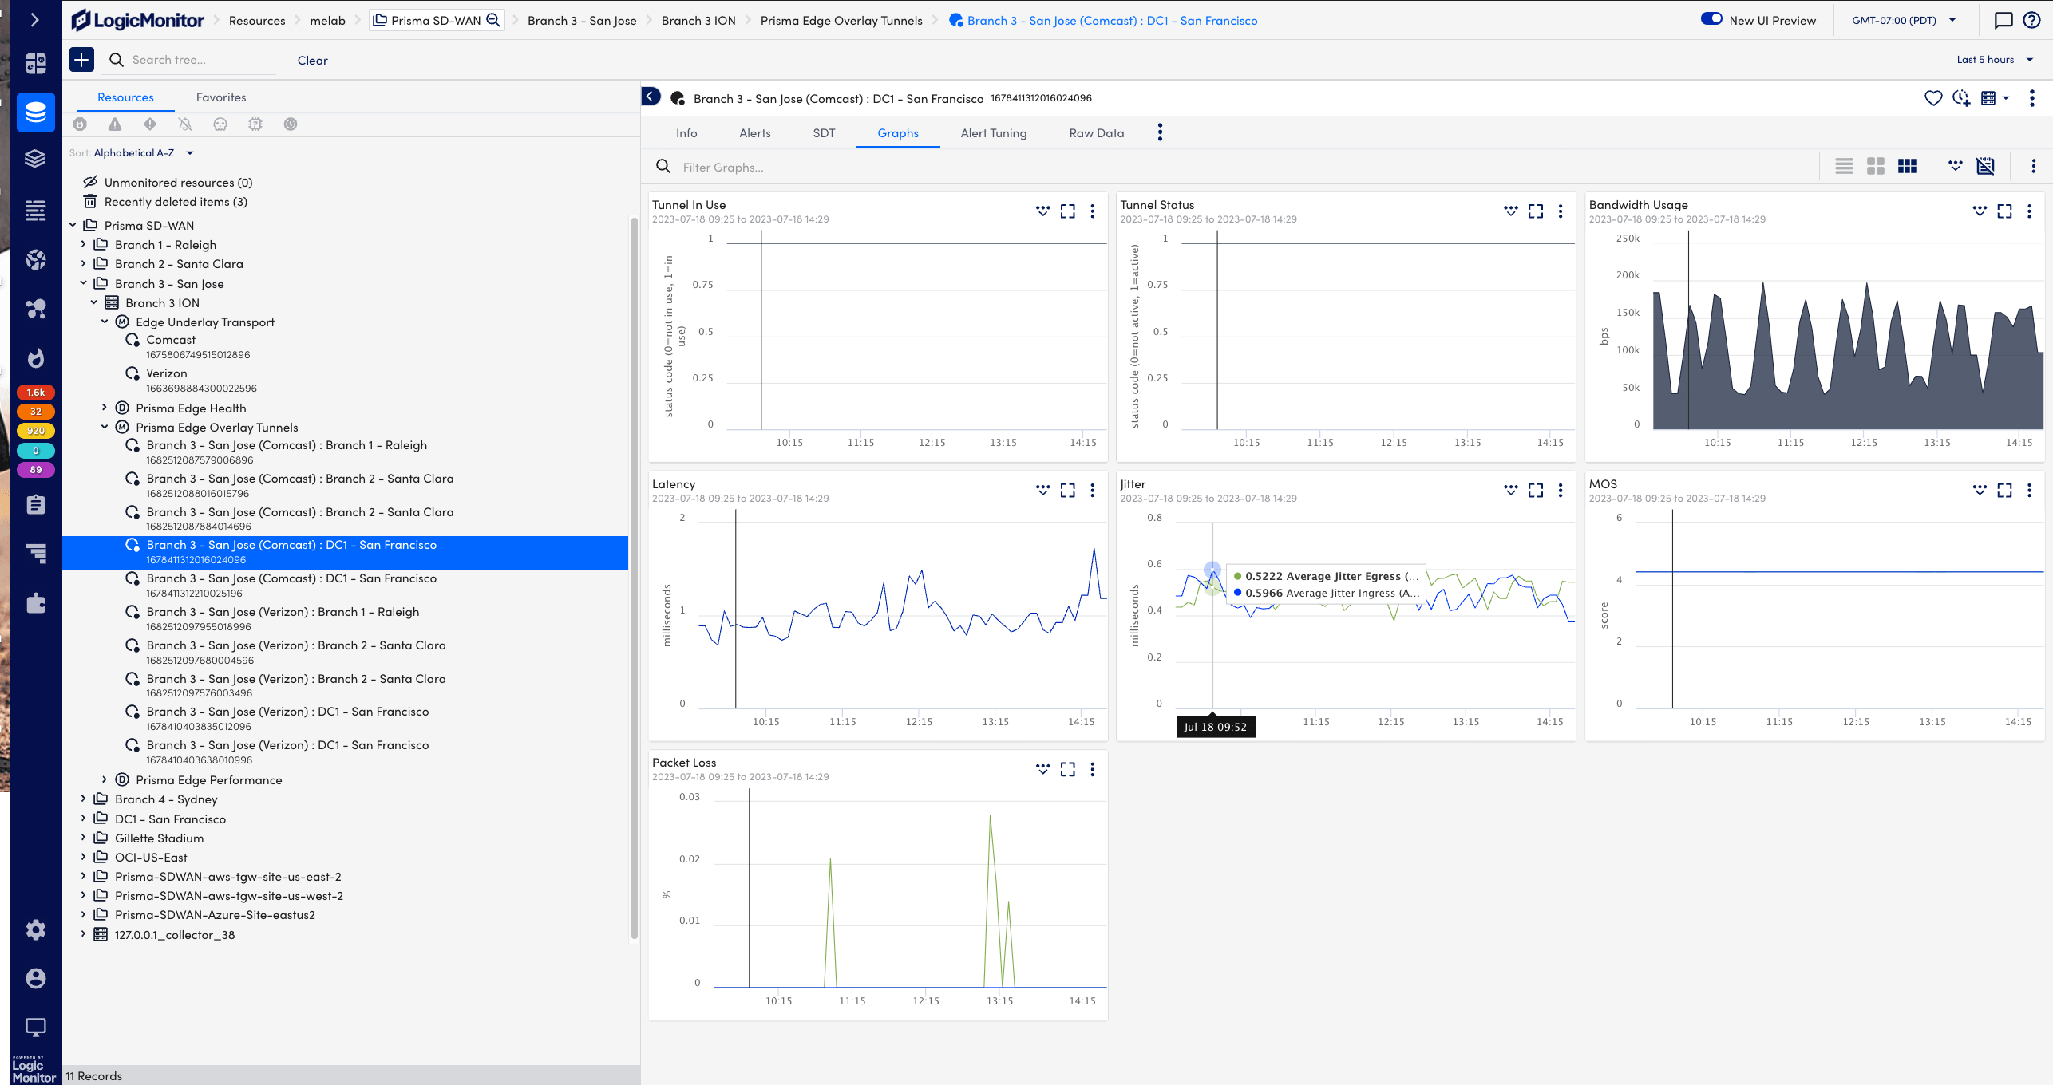The image size is (2053, 1085).
Task: Expand the Branch 2 - Santa Clara folder
Action: click(83, 263)
